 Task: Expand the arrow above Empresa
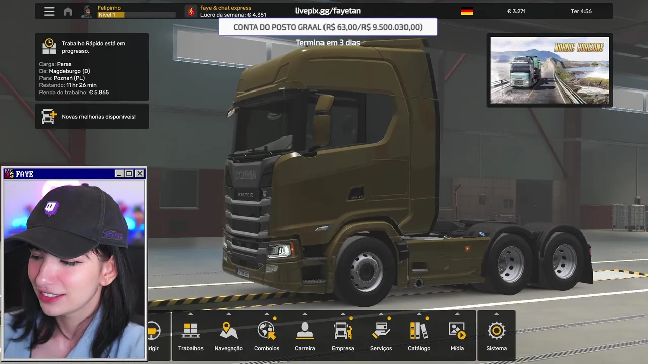pos(343,314)
